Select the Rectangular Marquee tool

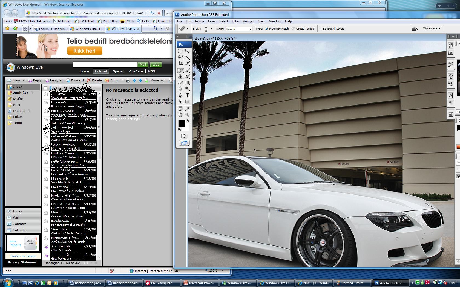180,51
